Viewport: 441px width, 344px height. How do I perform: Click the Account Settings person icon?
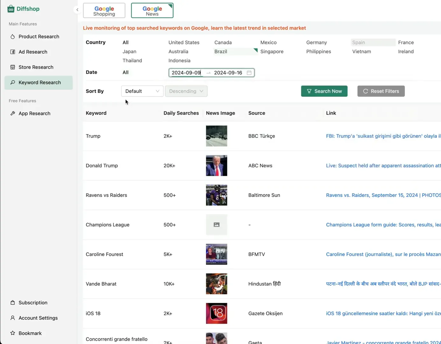pyautogui.click(x=13, y=318)
